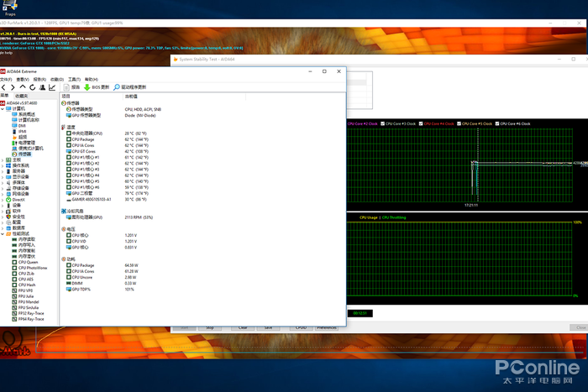Click the refresh icon in AIDA64 toolbar
This screenshot has width=588, height=392.
(x=33, y=87)
